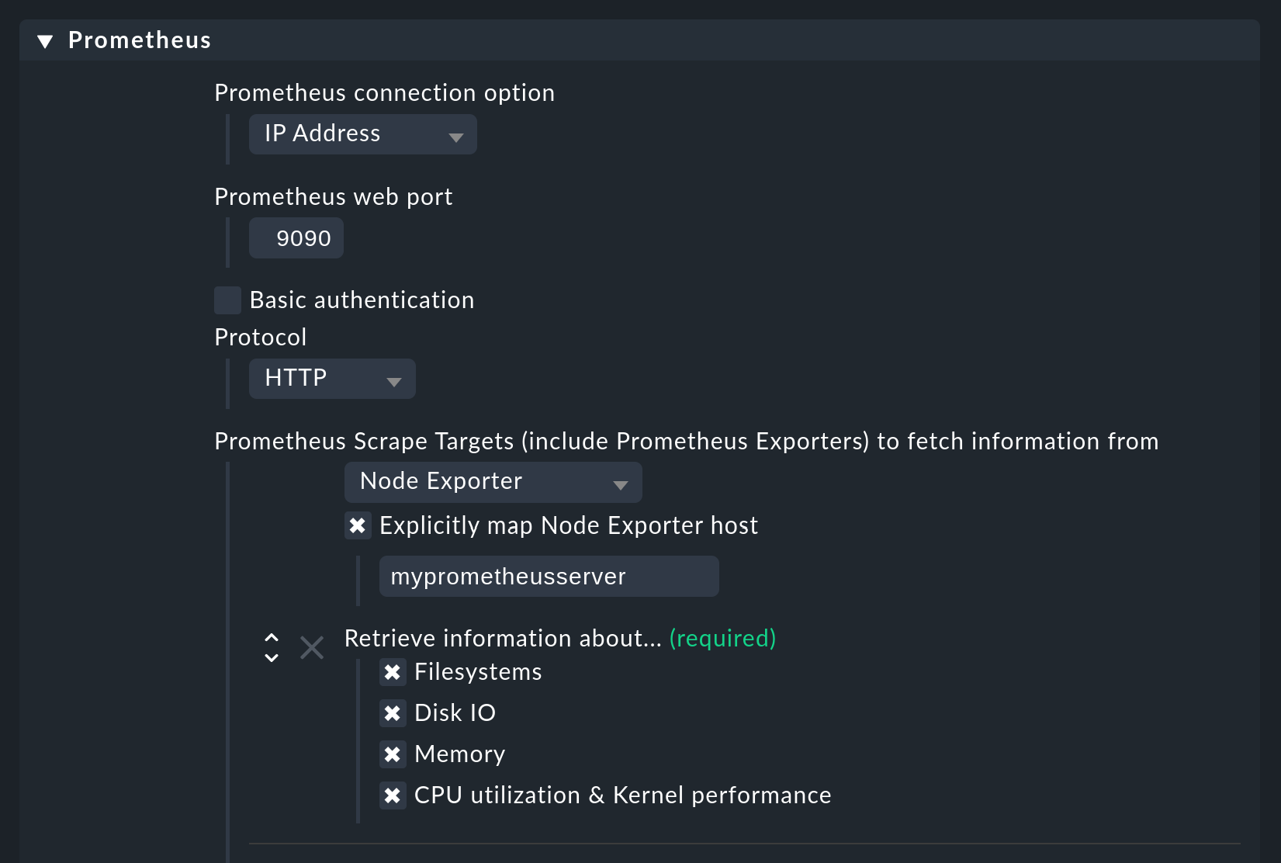1281x863 pixels.
Task: Uncheck Explicitly map Node Exporter host
Action: pos(358,525)
